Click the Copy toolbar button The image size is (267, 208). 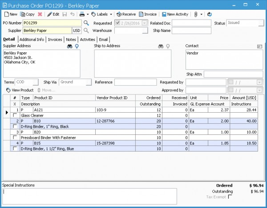pos(27,14)
